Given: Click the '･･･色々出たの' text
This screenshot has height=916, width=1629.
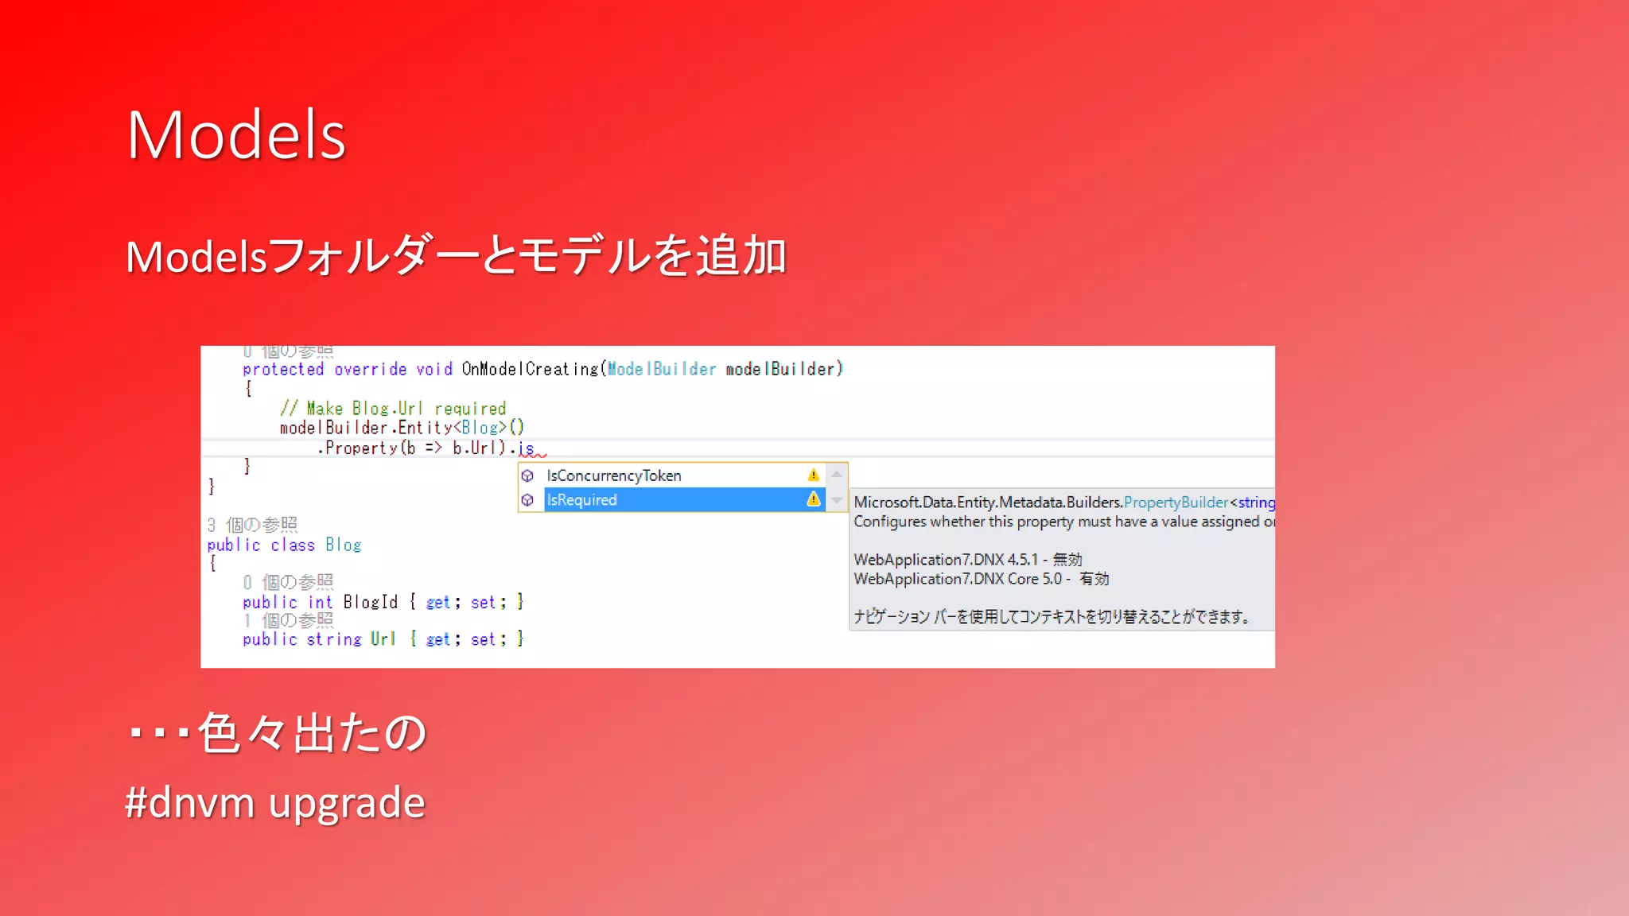Looking at the screenshot, I should click(277, 732).
